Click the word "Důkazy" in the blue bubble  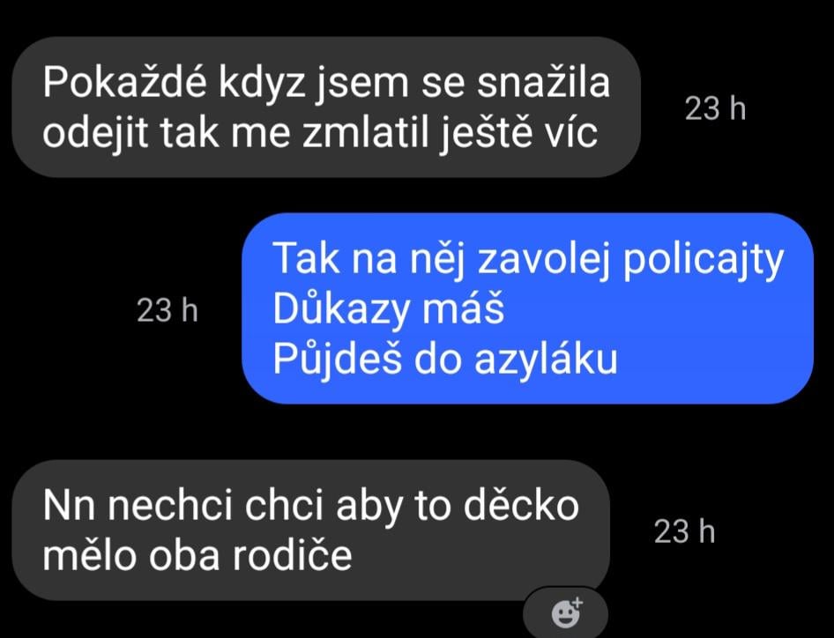[x=341, y=309]
